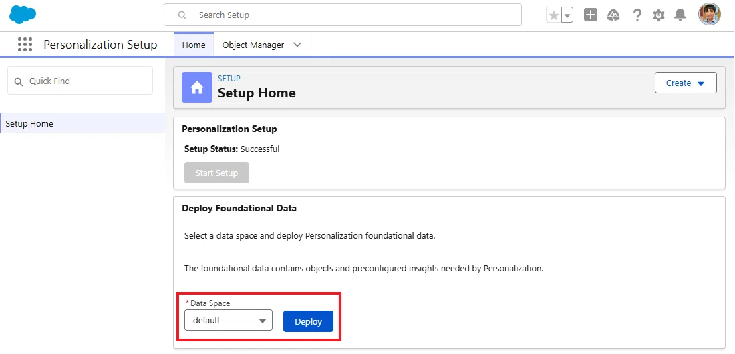Switch to the Home tab
Viewport: 735px width, 354px height.
[x=194, y=45]
